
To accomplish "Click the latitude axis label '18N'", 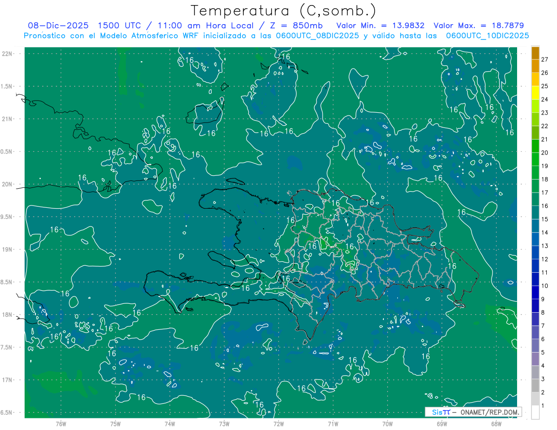I will [x=7, y=314].
